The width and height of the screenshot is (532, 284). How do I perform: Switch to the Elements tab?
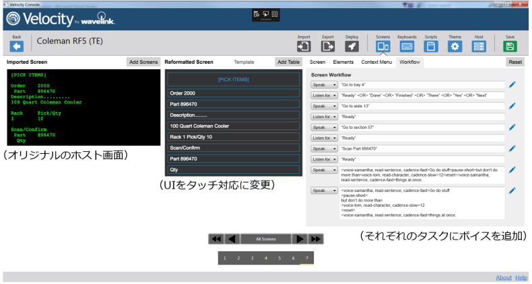[x=343, y=62]
